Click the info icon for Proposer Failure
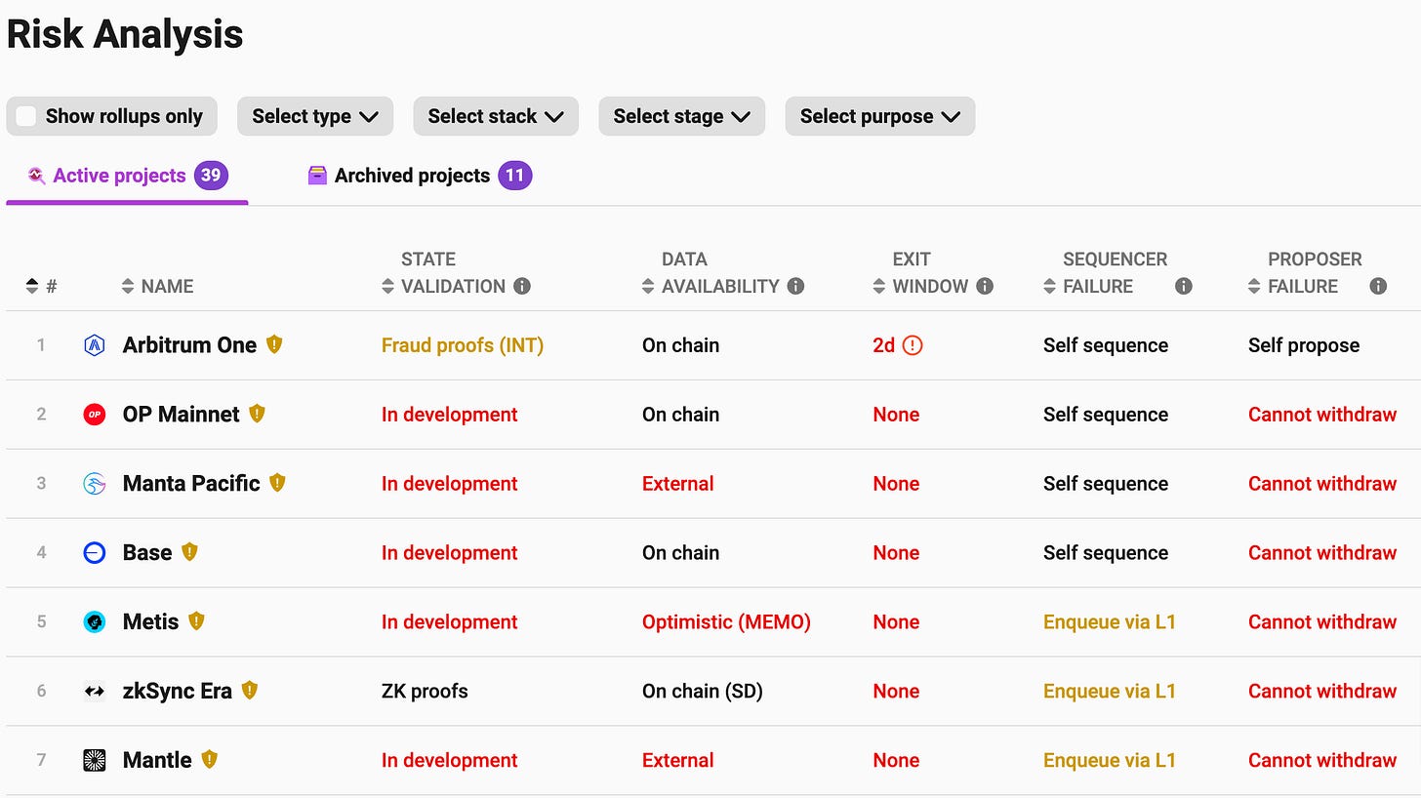This screenshot has height=798, width=1421. (x=1378, y=286)
